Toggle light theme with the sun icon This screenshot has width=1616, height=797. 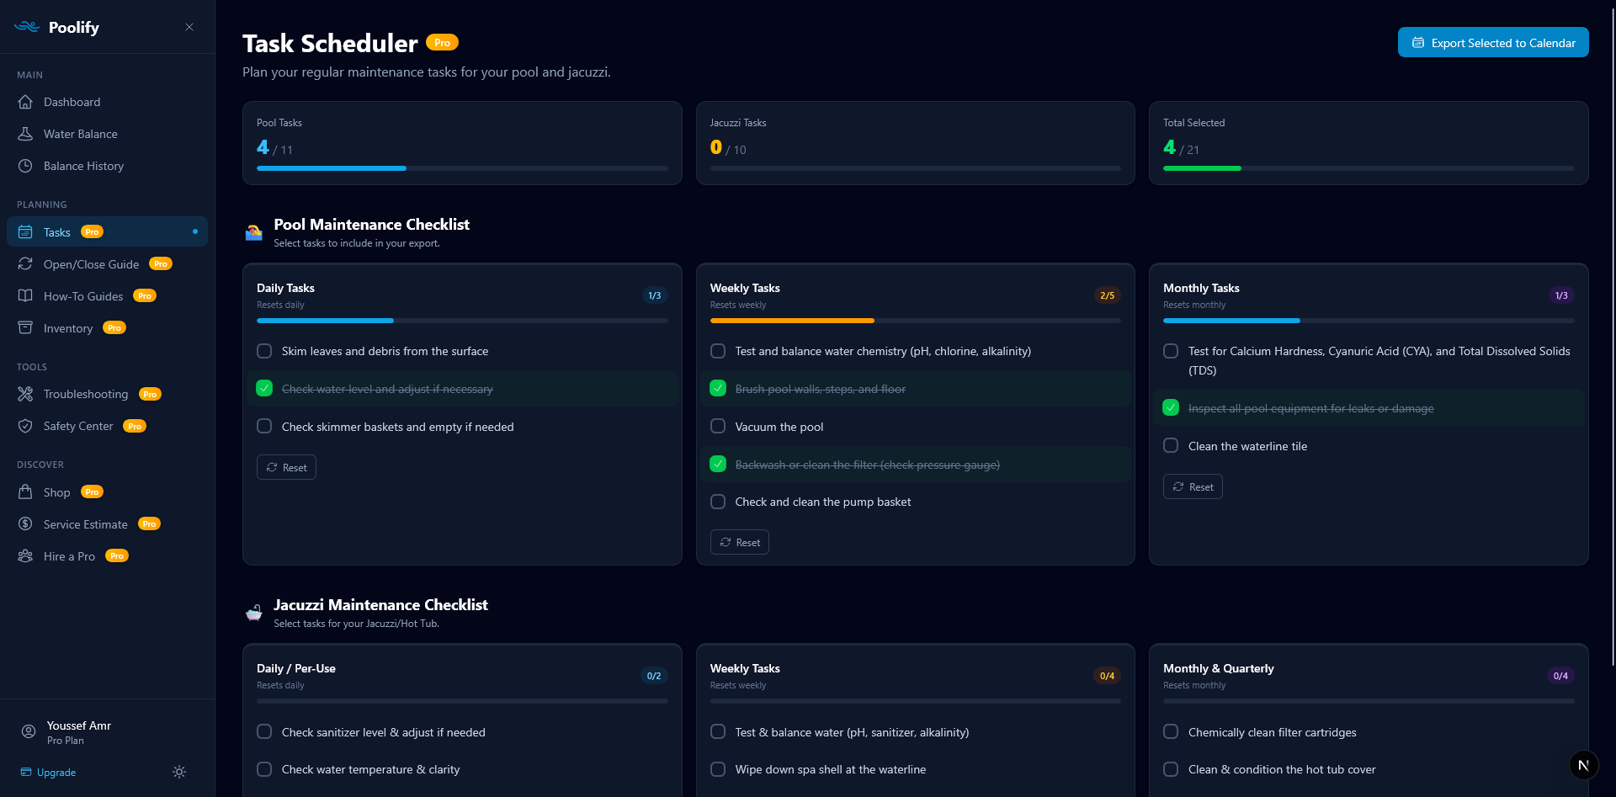coord(179,772)
